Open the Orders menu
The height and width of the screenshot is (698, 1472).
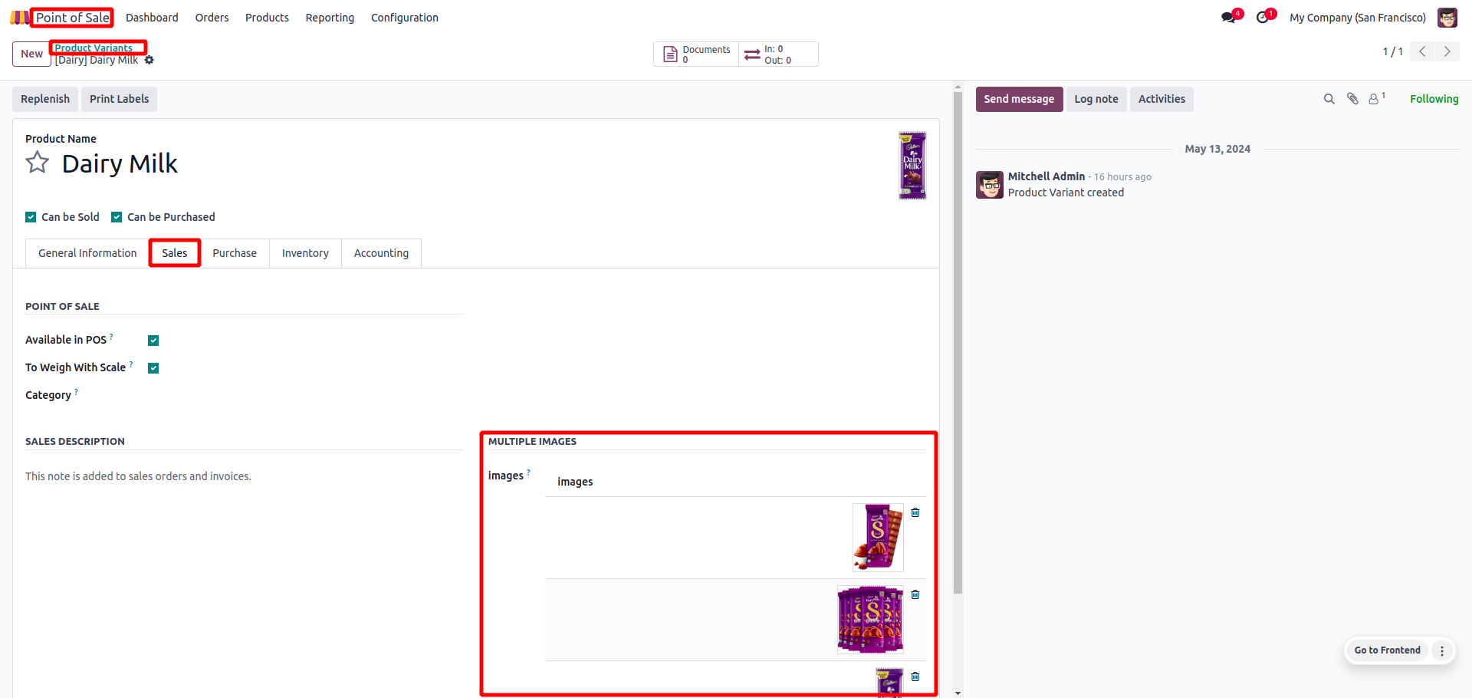click(x=212, y=18)
